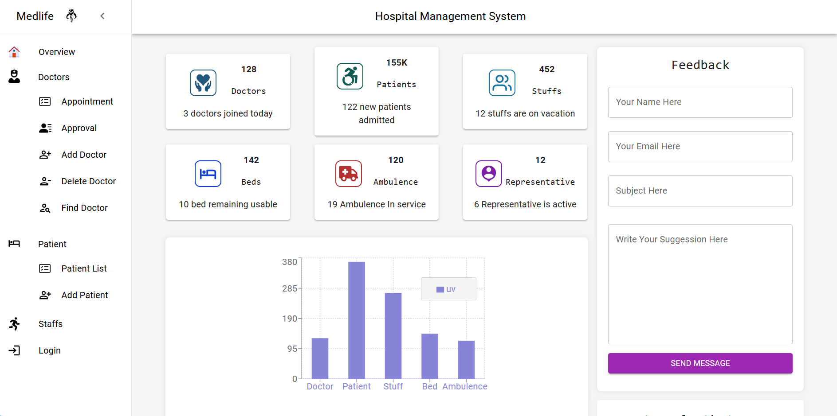Click the Doctor bar in the chart

click(x=320, y=358)
